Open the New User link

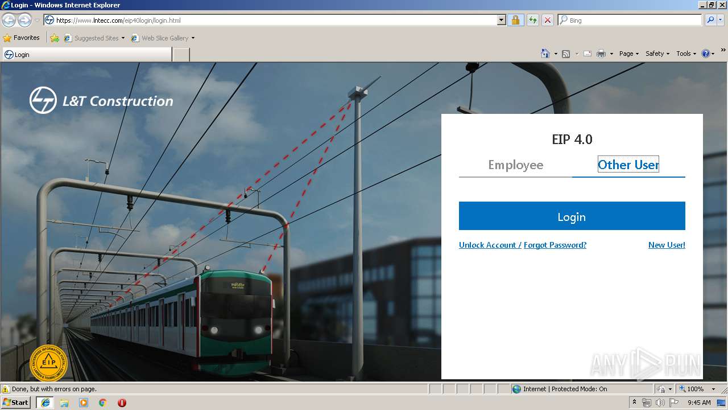pos(667,245)
